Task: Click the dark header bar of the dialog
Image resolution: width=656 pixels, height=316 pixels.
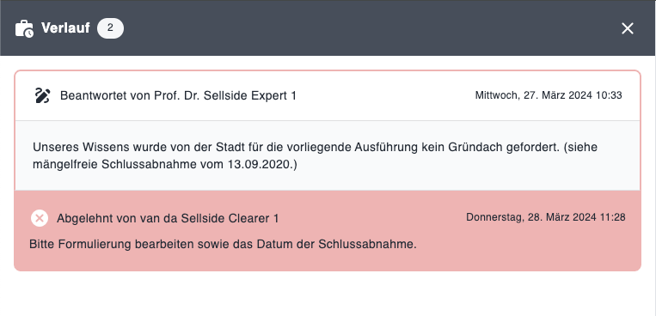Action: click(x=328, y=28)
